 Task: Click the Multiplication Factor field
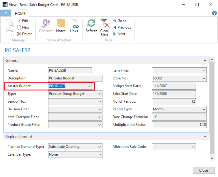tap(179, 125)
